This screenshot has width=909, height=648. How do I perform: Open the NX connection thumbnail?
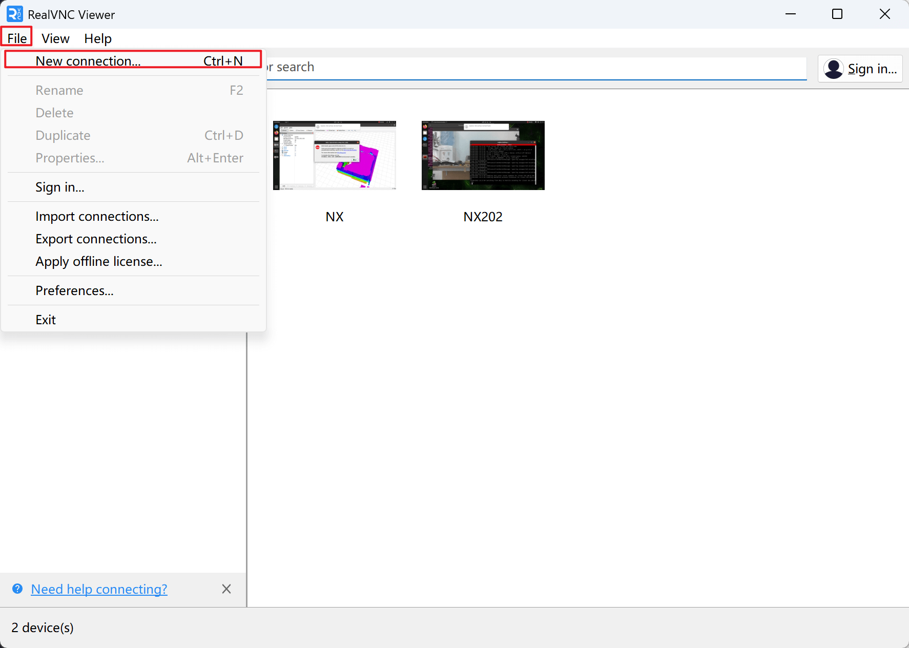point(334,156)
